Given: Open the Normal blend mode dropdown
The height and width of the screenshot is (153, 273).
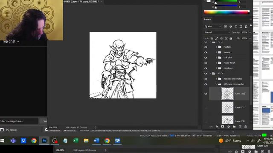Looking at the screenshot, I should click(217, 32).
